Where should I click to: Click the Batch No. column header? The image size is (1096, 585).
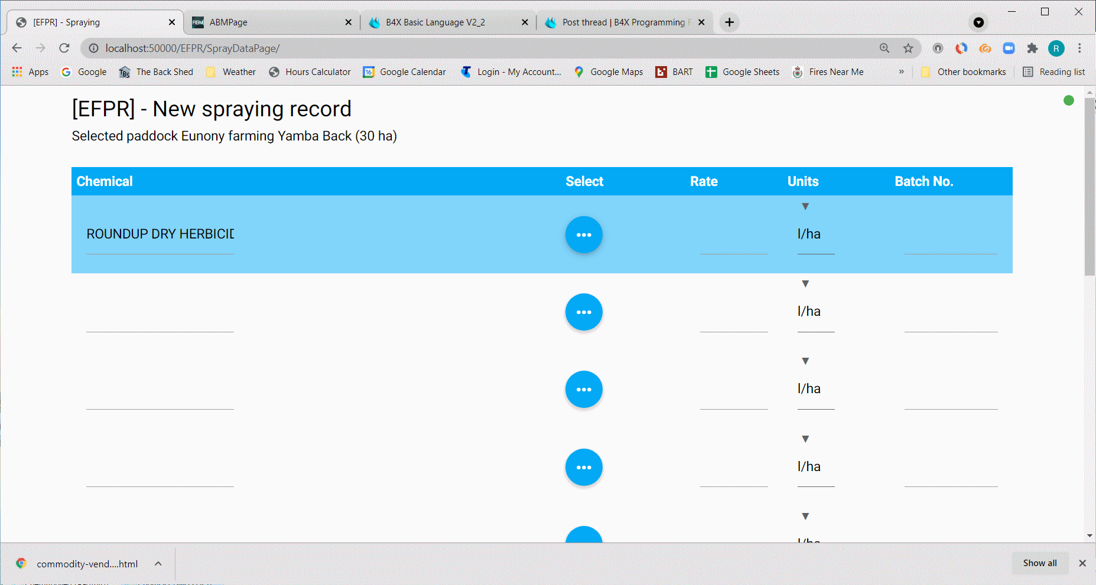click(924, 181)
